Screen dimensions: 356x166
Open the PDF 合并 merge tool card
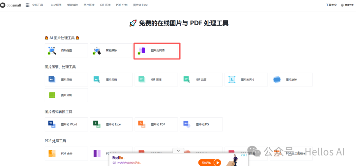click(x=66, y=154)
